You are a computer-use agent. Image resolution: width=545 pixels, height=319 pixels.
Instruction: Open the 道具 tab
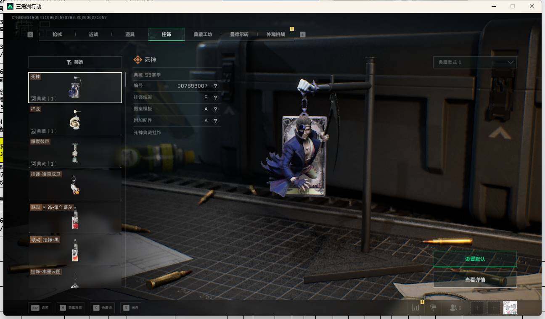(130, 34)
